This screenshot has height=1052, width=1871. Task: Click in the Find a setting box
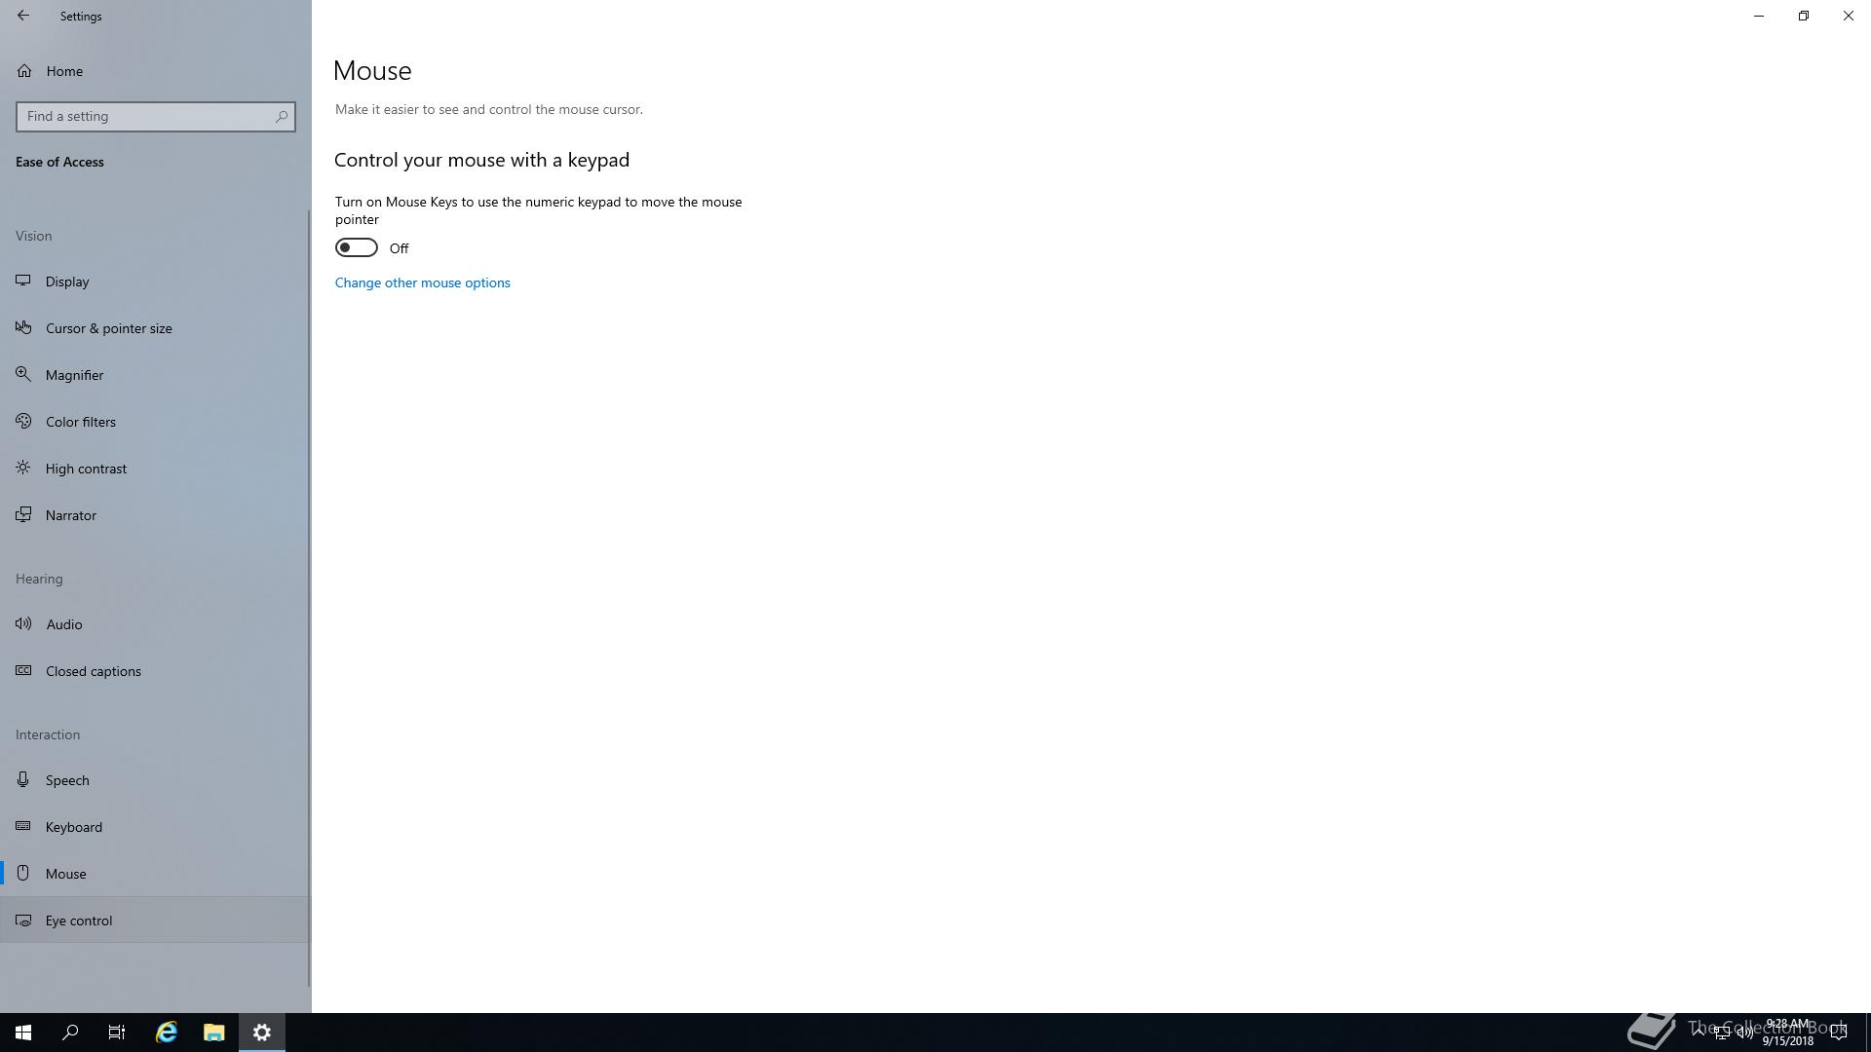tap(156, 116)
